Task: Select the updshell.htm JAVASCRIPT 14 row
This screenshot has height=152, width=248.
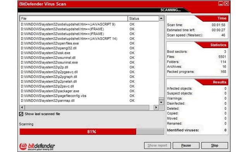Action: (90, 39)
